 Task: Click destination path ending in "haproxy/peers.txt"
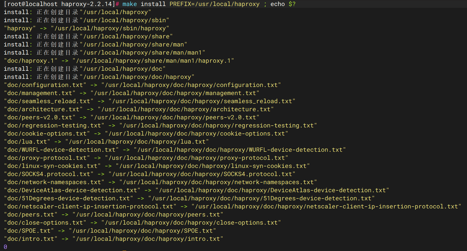click(148, 215)
